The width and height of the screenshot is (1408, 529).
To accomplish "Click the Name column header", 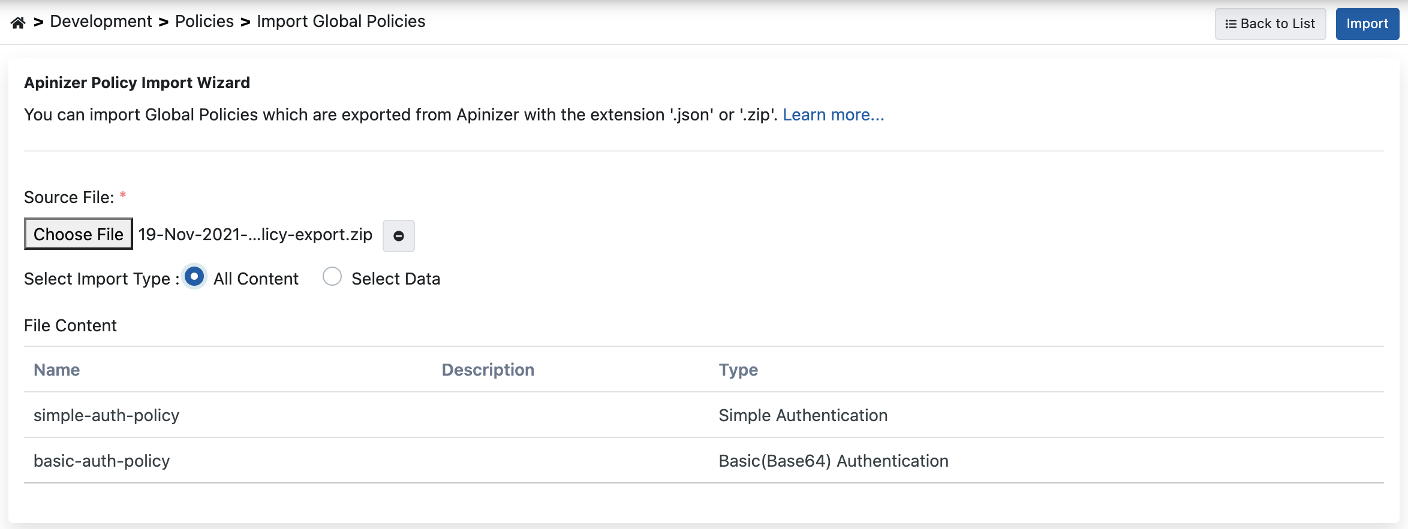I will [x=56, y=370].
